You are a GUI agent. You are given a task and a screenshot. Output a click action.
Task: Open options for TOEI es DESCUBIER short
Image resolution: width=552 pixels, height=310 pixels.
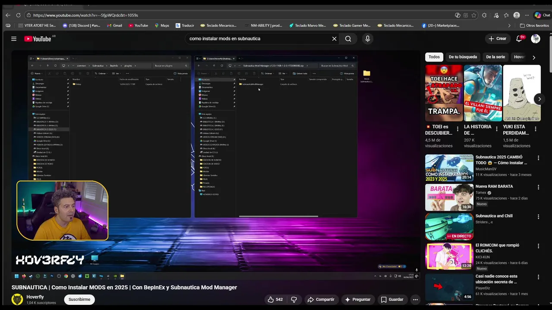coord(458,129)
